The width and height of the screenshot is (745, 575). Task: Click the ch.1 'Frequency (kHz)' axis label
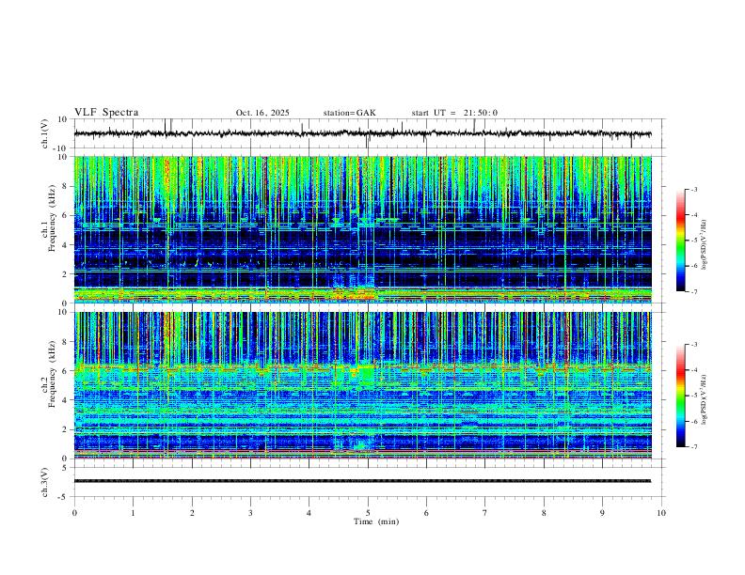pyautogui.click(x=52, y=216)
